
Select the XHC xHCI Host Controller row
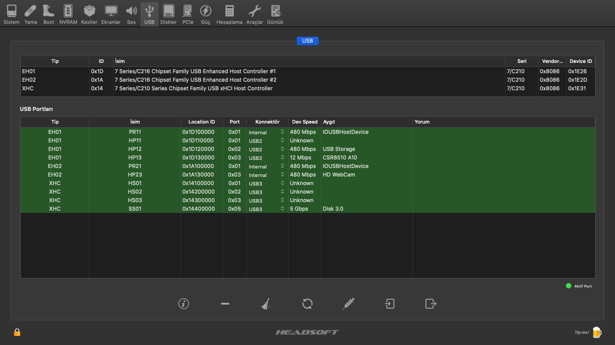pyautogui.click(x=194, y=88)
